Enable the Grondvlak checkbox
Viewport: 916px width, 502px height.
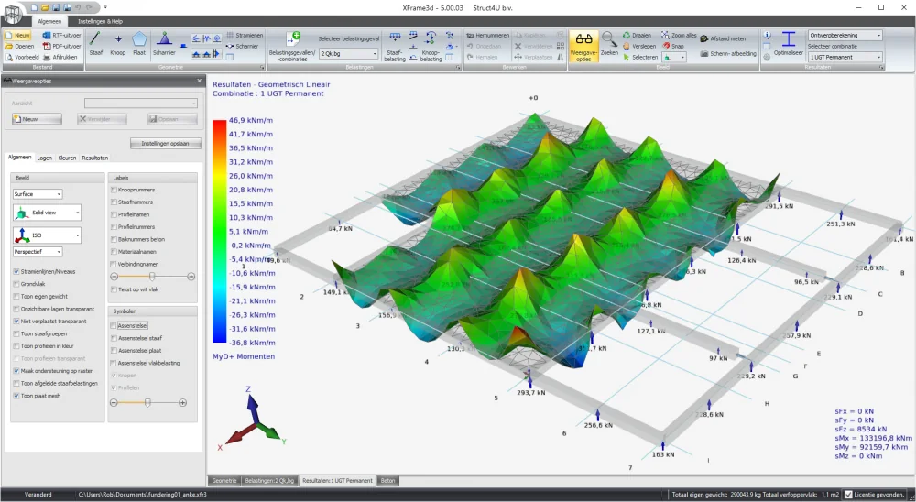[x=16, y=284]
